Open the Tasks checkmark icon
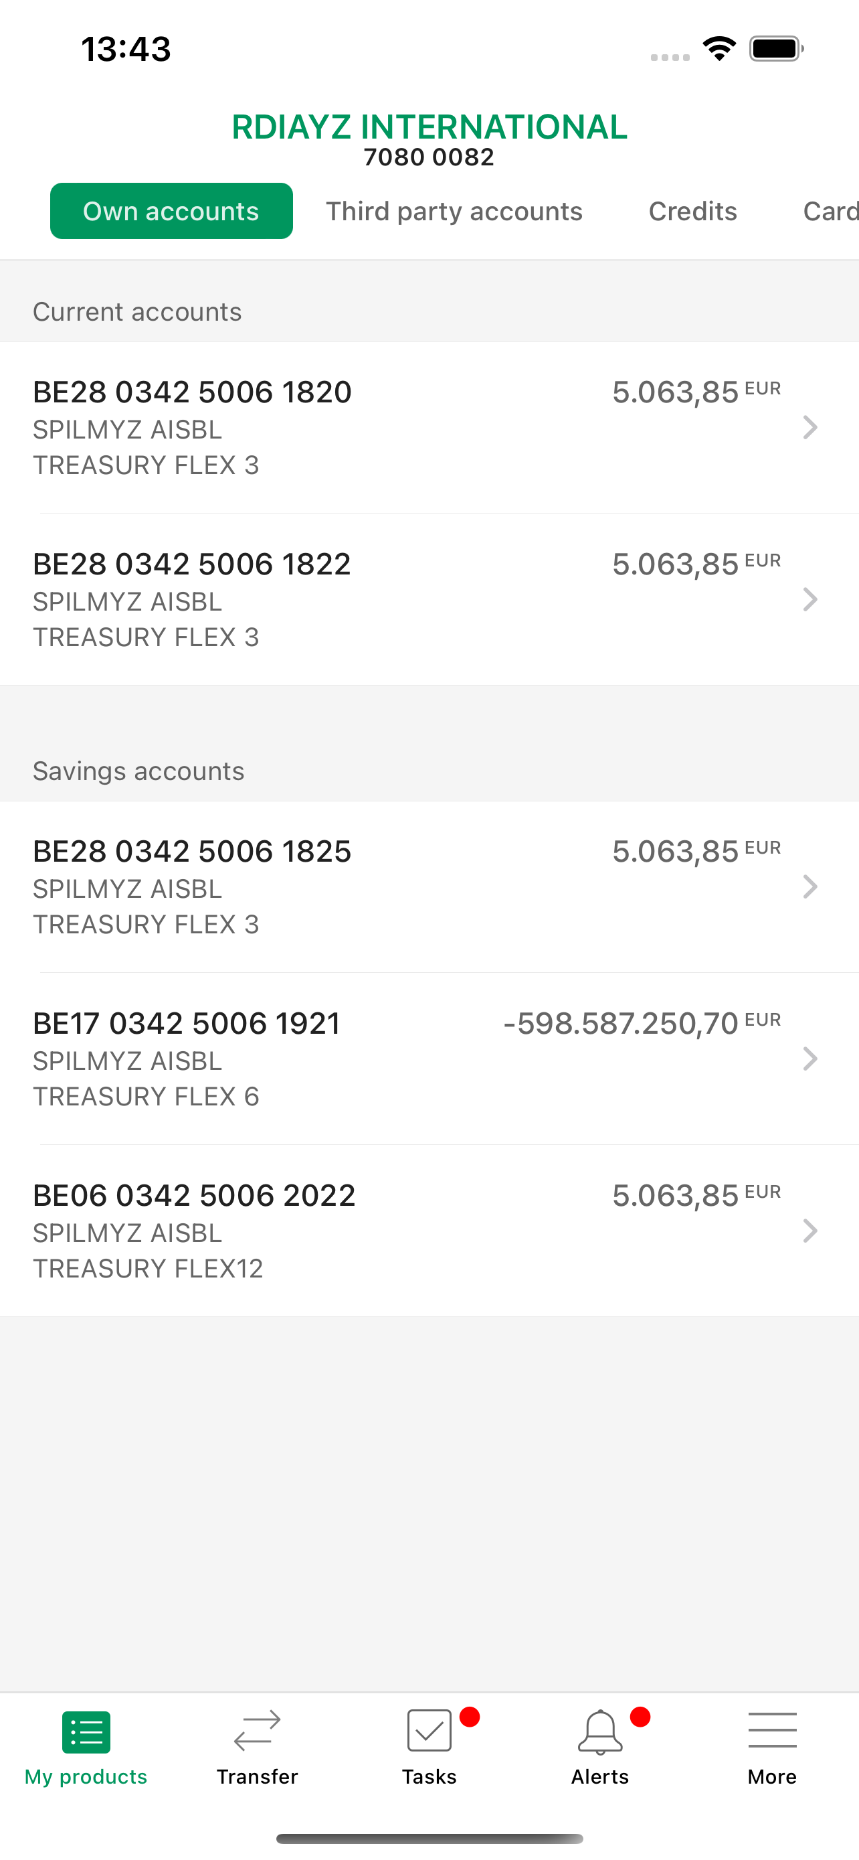 pos(429,1731)
